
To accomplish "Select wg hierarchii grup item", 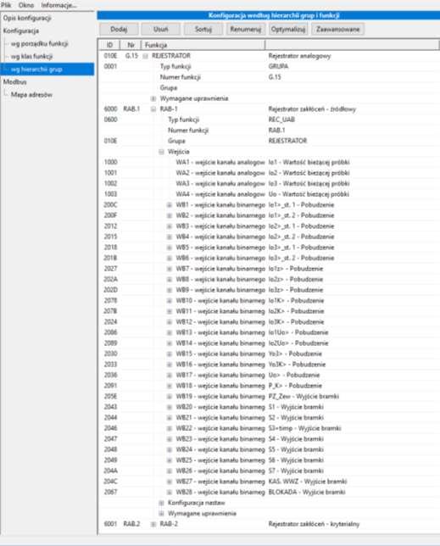I will click(47, 70).
